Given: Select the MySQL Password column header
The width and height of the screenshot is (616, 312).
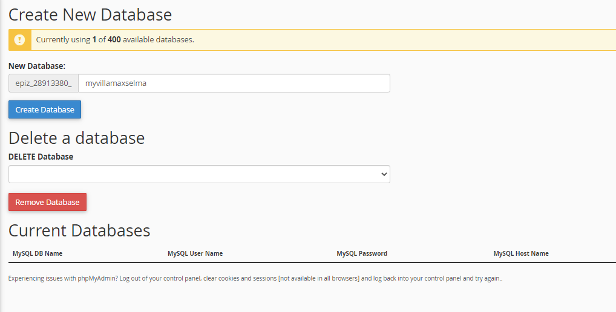Looking at the screenshot, I should click(x=362, y=253).
